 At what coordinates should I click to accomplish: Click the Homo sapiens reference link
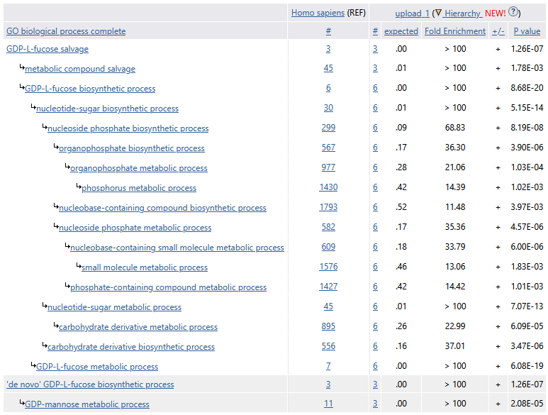[x=318, y=13]
